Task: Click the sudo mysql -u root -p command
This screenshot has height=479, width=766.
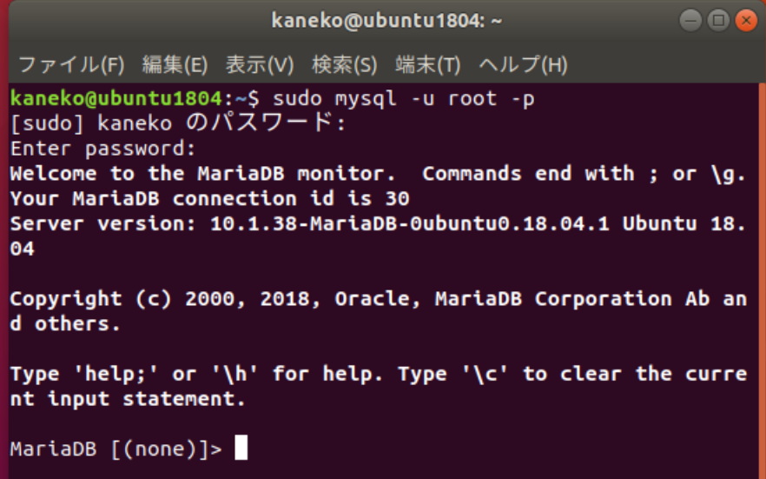Action: click(x=404, y=99)
